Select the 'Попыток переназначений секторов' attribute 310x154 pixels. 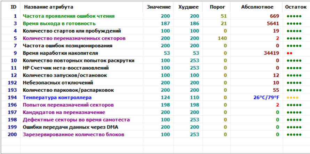click(68, 105)
